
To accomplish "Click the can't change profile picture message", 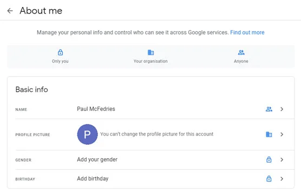I will click(x=157, y=134).
